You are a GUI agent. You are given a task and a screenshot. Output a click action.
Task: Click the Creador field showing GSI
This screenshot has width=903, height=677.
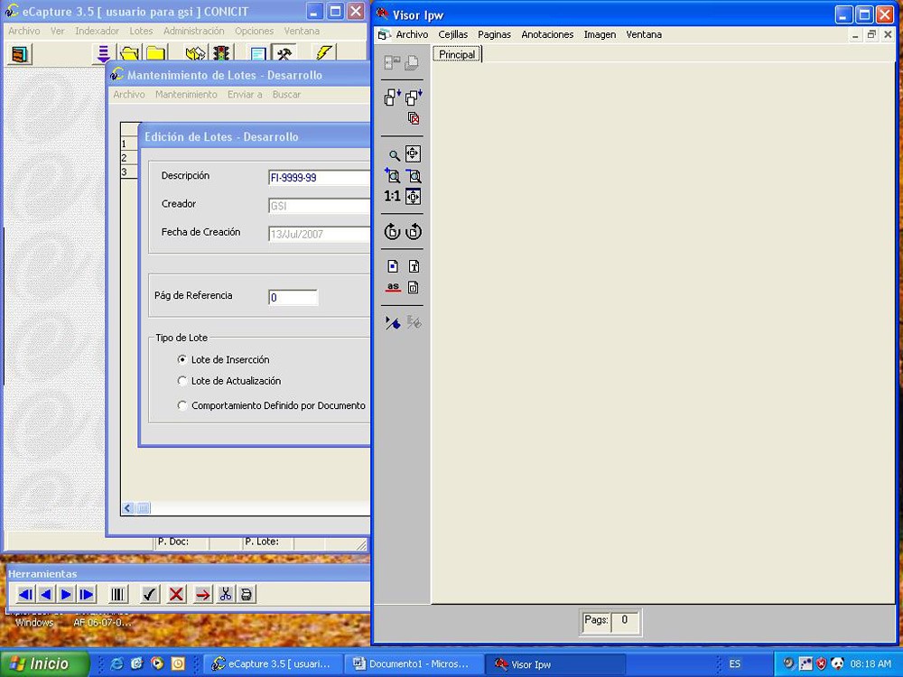(319, 206)
